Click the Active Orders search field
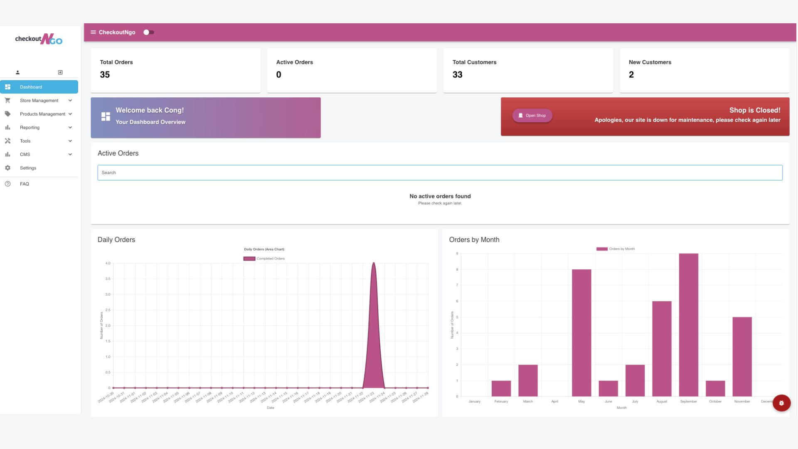Viewport: 798px width, 449px height. [440, 173]
